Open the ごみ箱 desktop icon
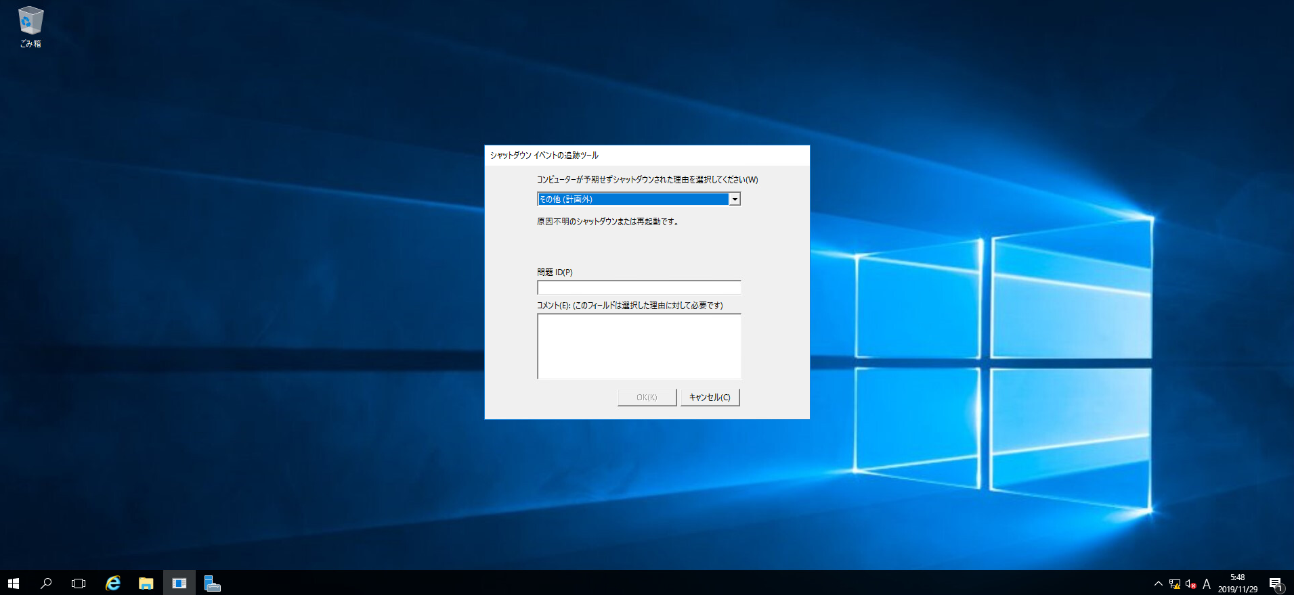 pos(30,27)
